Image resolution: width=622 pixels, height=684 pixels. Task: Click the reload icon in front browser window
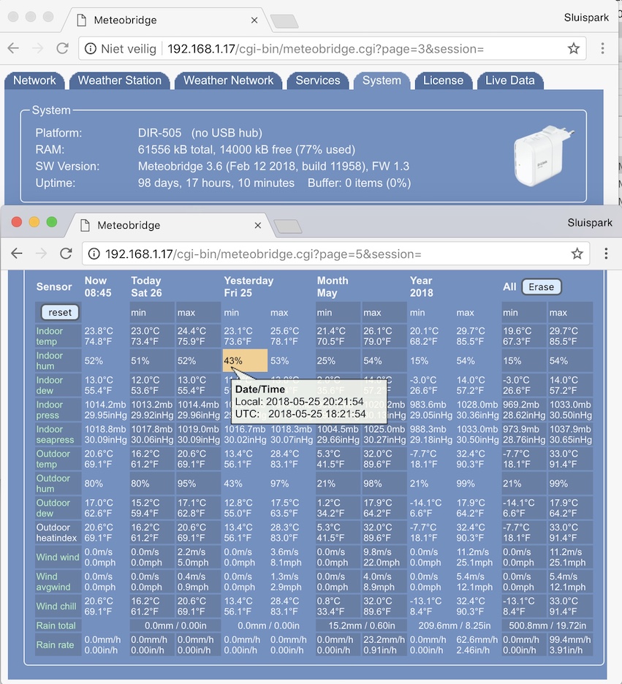click(66, 254)
